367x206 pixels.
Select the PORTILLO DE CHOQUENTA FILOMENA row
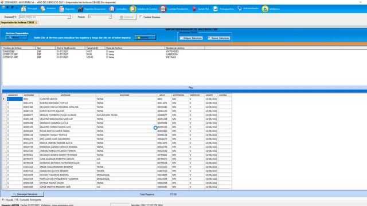tap(117, 179)
